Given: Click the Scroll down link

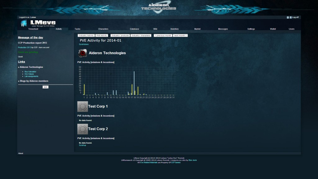Looking at the screenshot, I should (x=84, y=44).
